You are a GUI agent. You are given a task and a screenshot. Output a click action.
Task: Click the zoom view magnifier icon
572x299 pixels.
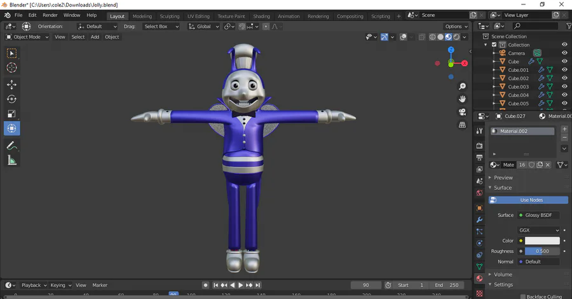462,86
